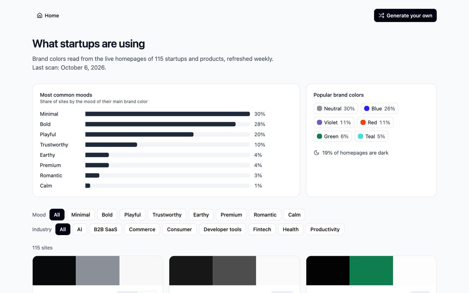Viewport: 469px width, 293px height.
Task: Select the Violet 11% color chip
Action: click(334, 123)
